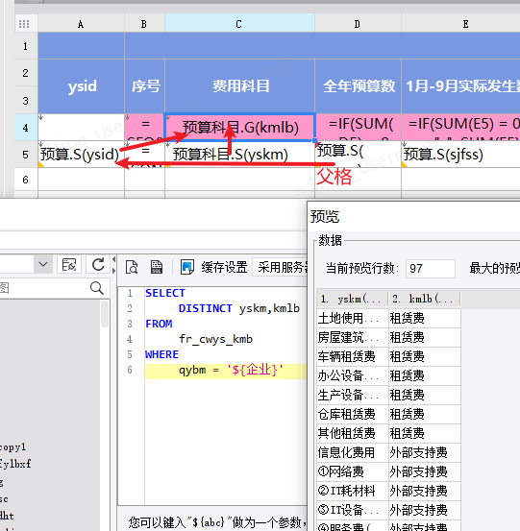Open the data connection dropdown arrow

click(x=43, y=264)
